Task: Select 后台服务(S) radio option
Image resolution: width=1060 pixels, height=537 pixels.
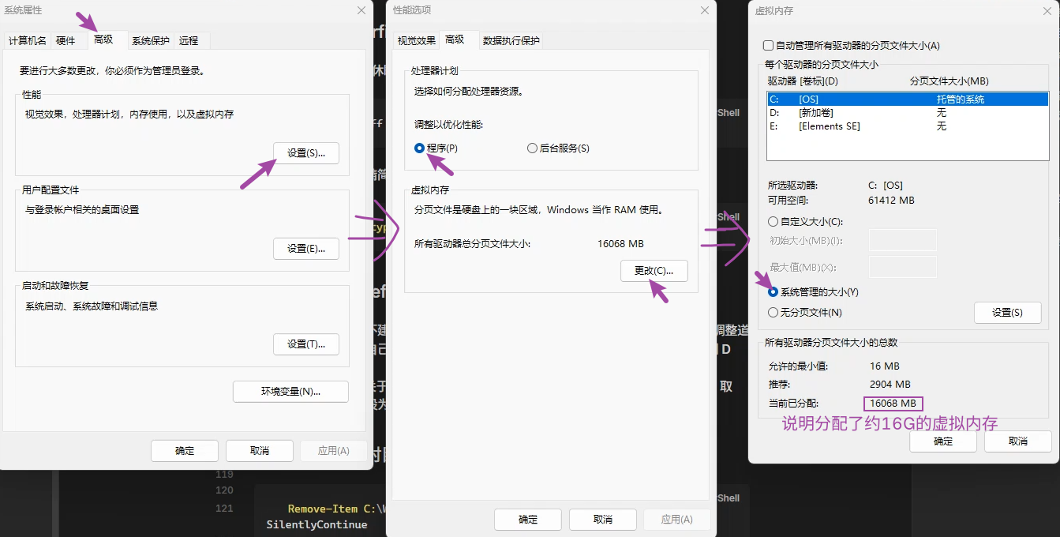Action: pos(558,148)
